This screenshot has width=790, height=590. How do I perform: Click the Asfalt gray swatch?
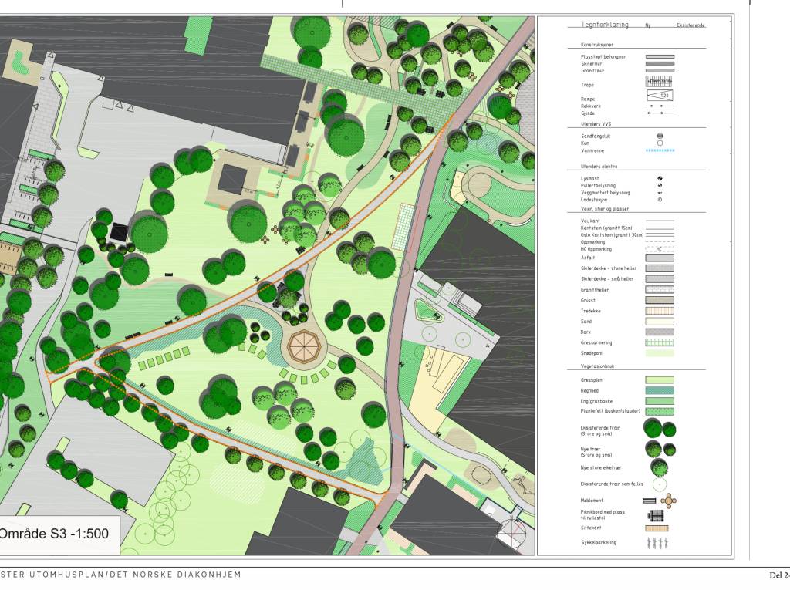660,258
